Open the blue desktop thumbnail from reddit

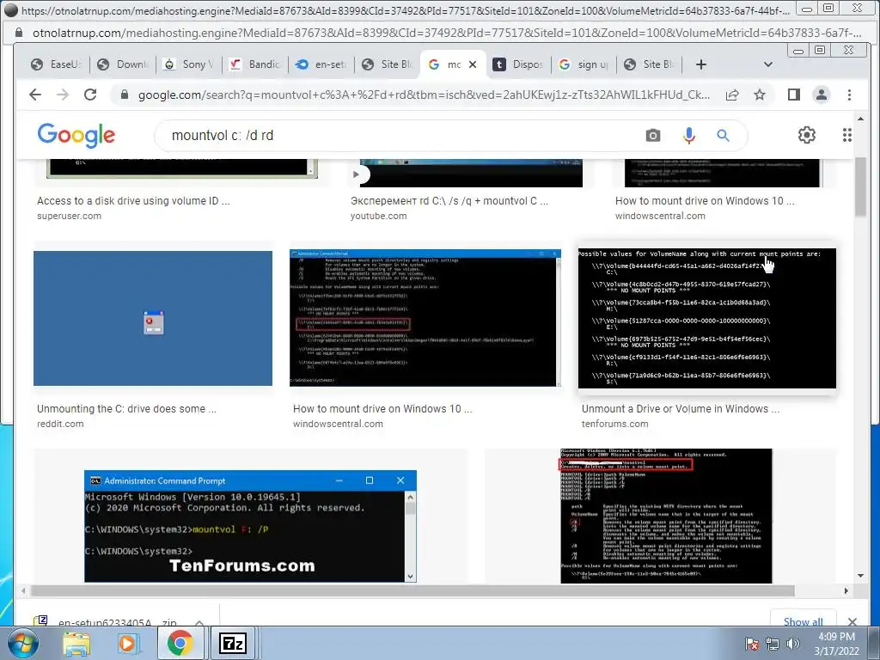(153, 318)
